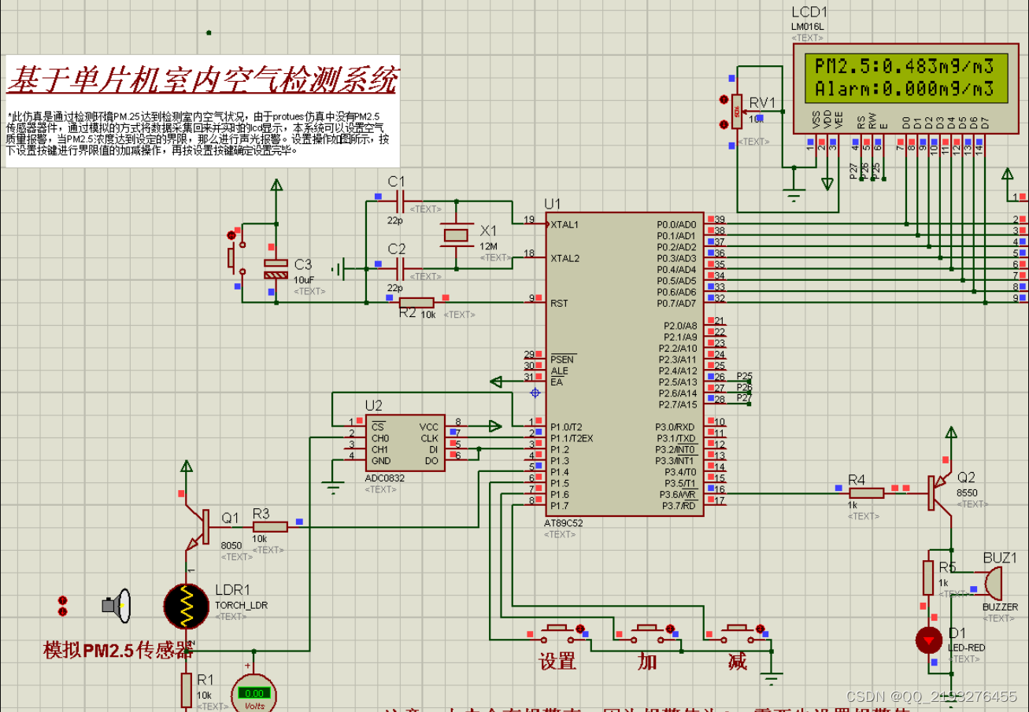Screen dimensions: 1029x712
Task: Click the 8550 transistor value label
Action: tap(967, 492)
